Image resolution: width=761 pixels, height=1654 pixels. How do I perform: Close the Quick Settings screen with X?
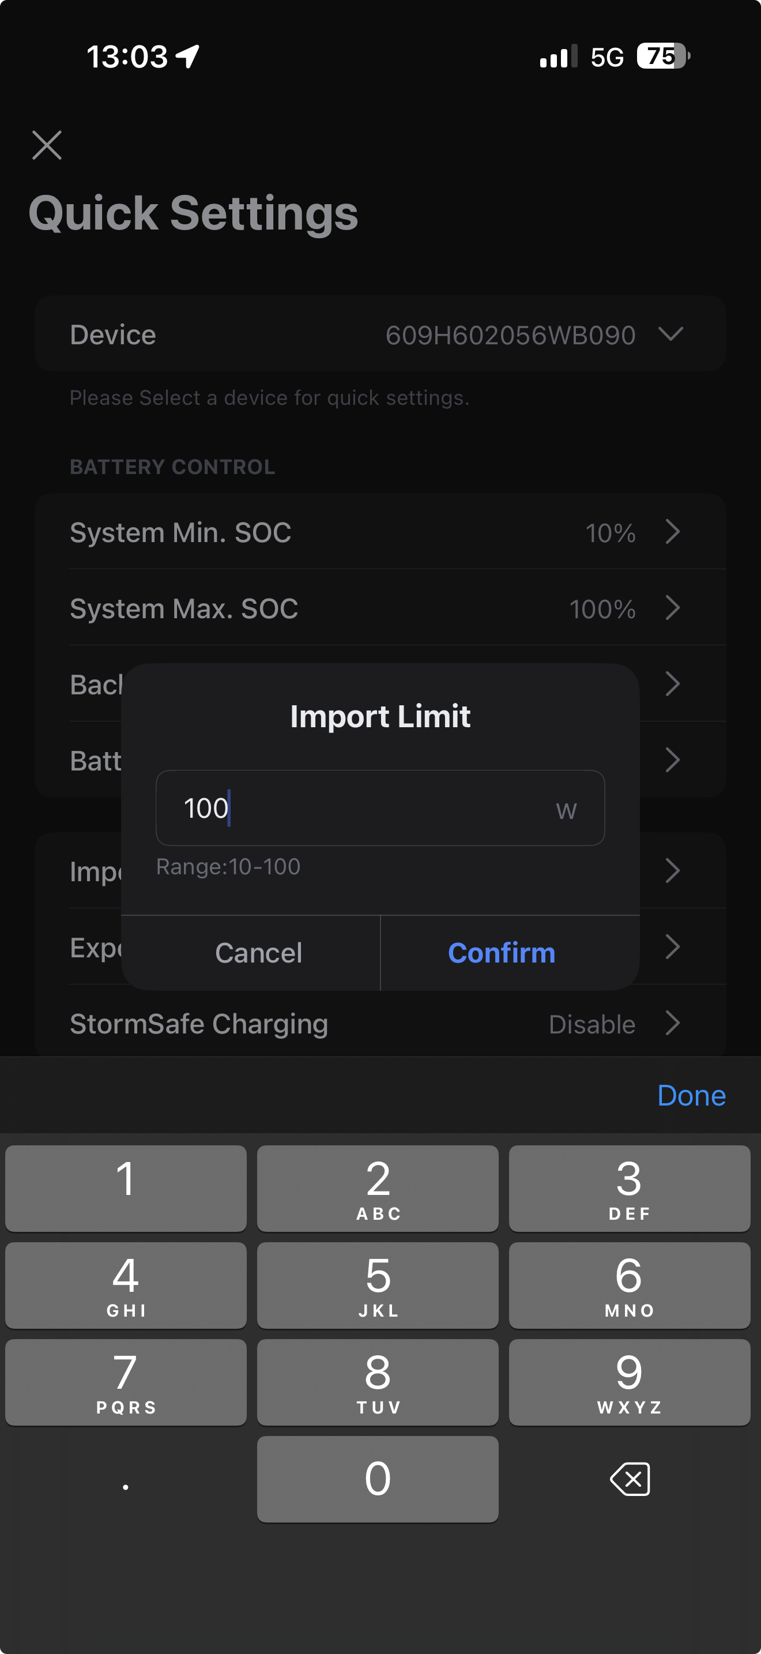pyautogui.click(x=47, y=145)
